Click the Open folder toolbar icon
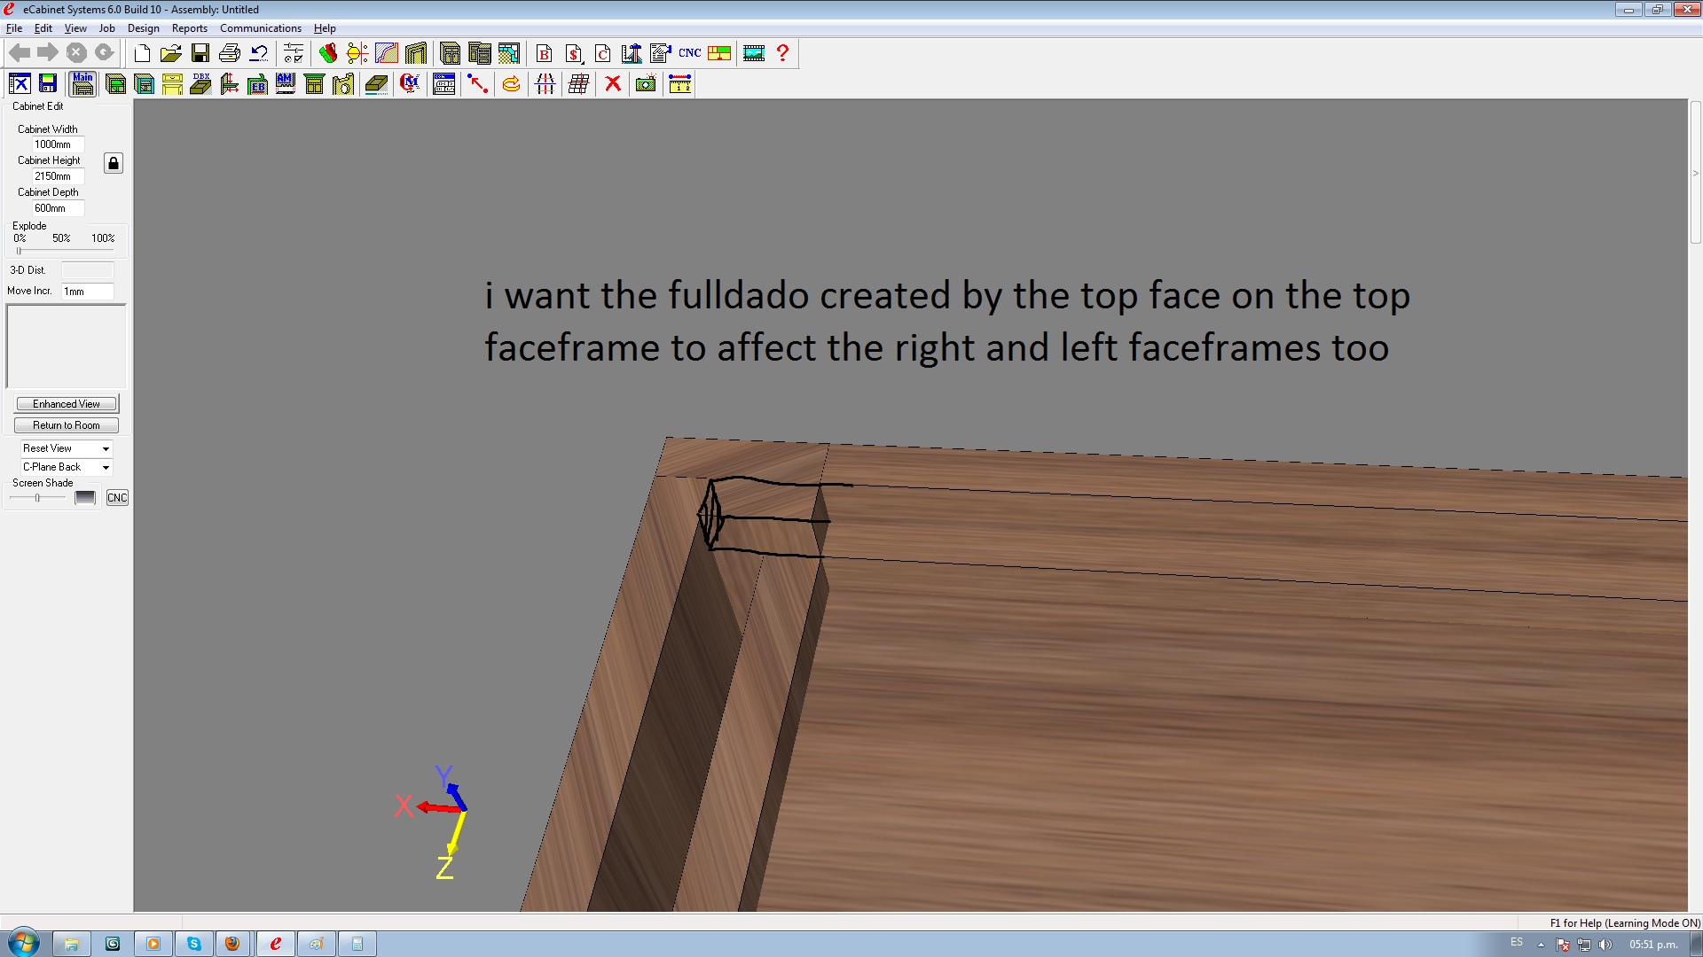This screenshot has height=957, width=1703. pyautogui.click(x=170, y=53)
